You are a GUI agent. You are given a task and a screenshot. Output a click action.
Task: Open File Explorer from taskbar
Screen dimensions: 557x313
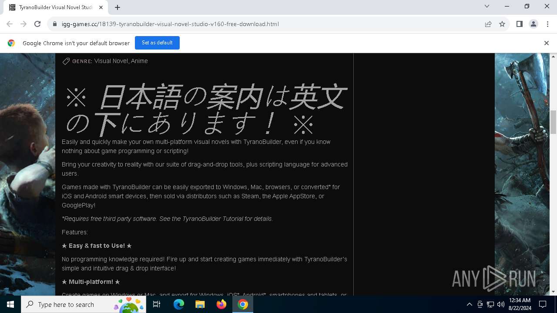[200, 304]
